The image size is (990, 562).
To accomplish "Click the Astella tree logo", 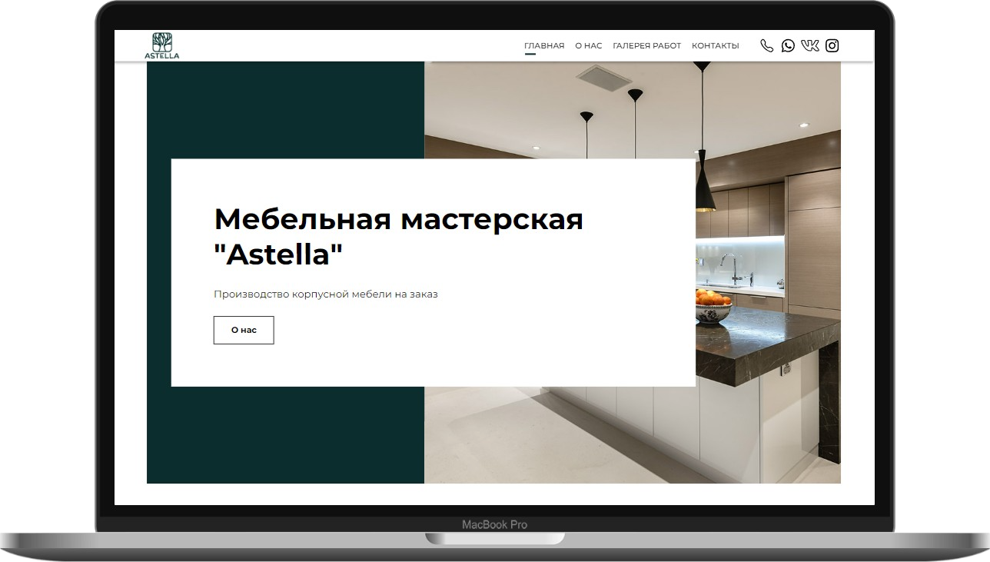I will 161,45.
